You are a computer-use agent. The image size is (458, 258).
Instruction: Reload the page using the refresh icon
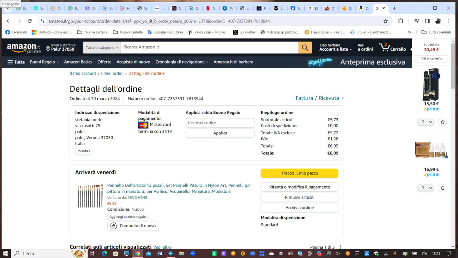pyautogui.click(x=30, y=21)
